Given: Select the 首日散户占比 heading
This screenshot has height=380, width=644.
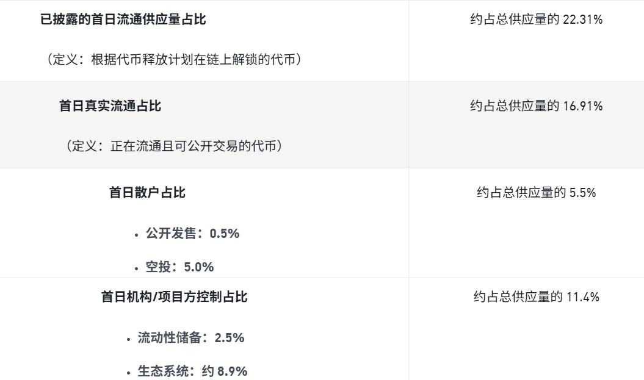Looking at the screenshot, I should pyautogui.click(x=147, y=193).
